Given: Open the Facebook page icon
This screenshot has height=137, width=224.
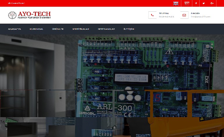Looking at the screenshot, I should tap(196, 3).
